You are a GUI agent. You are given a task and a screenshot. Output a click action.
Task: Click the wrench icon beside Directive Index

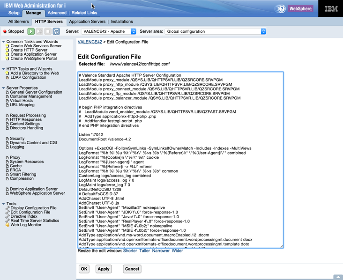[x=7, y=216]
